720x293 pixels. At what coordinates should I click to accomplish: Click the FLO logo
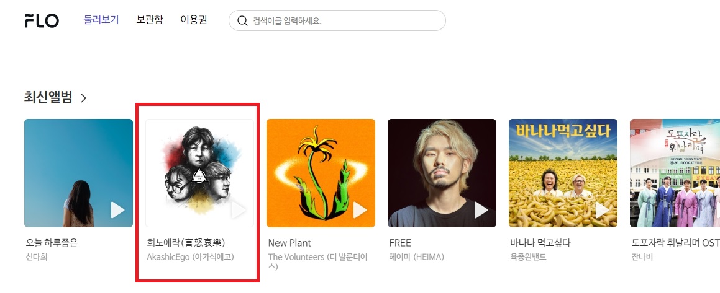point(42,20)
